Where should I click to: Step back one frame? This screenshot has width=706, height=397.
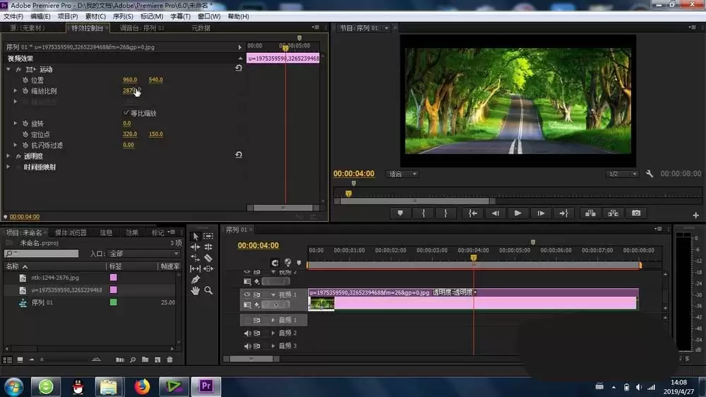click(x=496, y=213)
